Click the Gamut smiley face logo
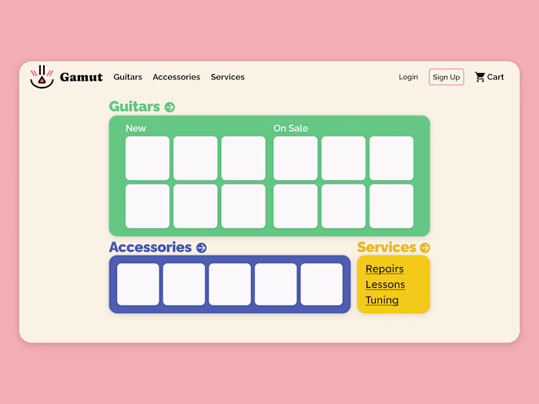The height and width of the screenshot is (404, 539). [x=42, y=77]
